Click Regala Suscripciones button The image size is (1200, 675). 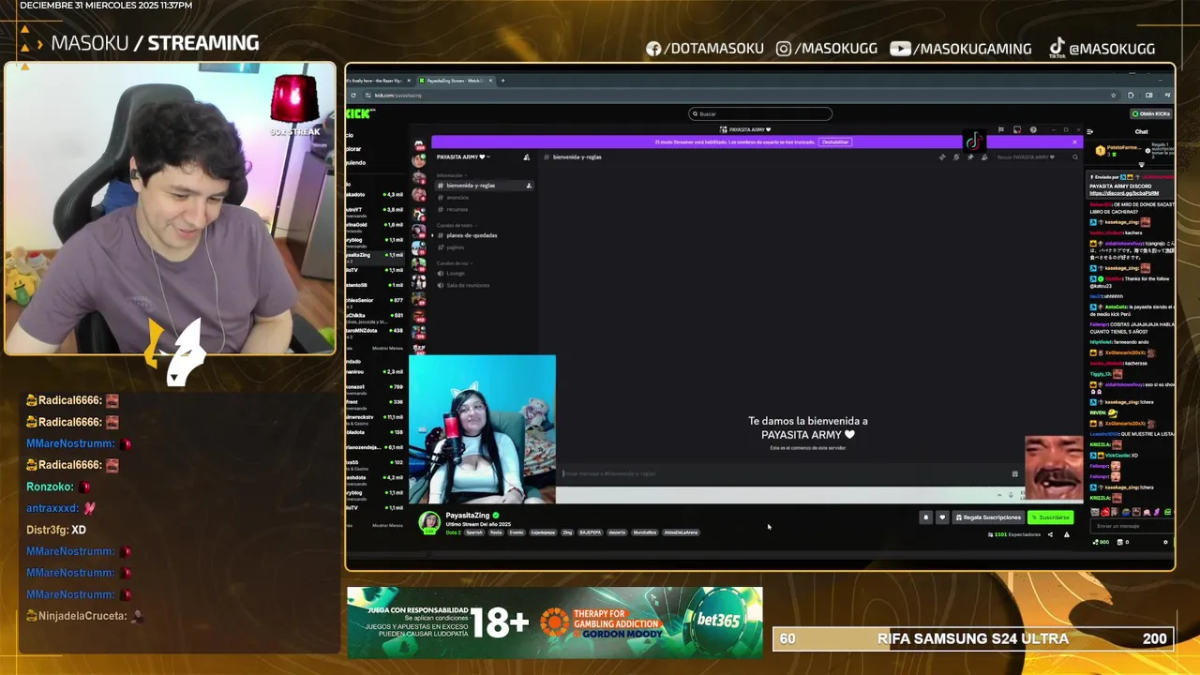coord(988,517)
